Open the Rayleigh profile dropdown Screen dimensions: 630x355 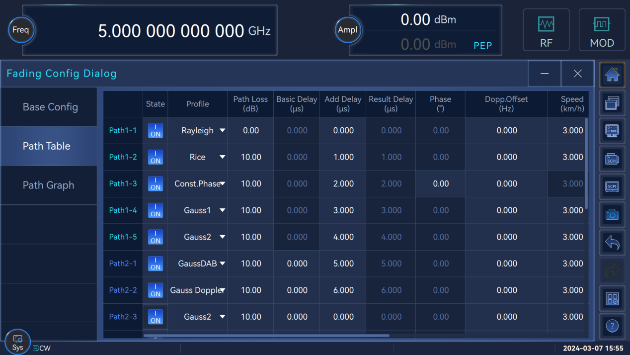tap(222, 131)
